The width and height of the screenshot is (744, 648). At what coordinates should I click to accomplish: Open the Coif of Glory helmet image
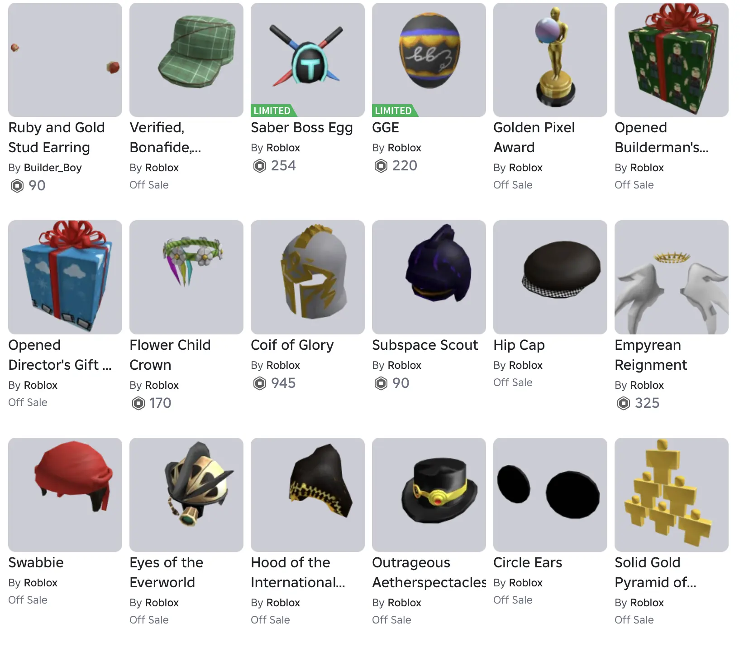[x=308, y=277]
